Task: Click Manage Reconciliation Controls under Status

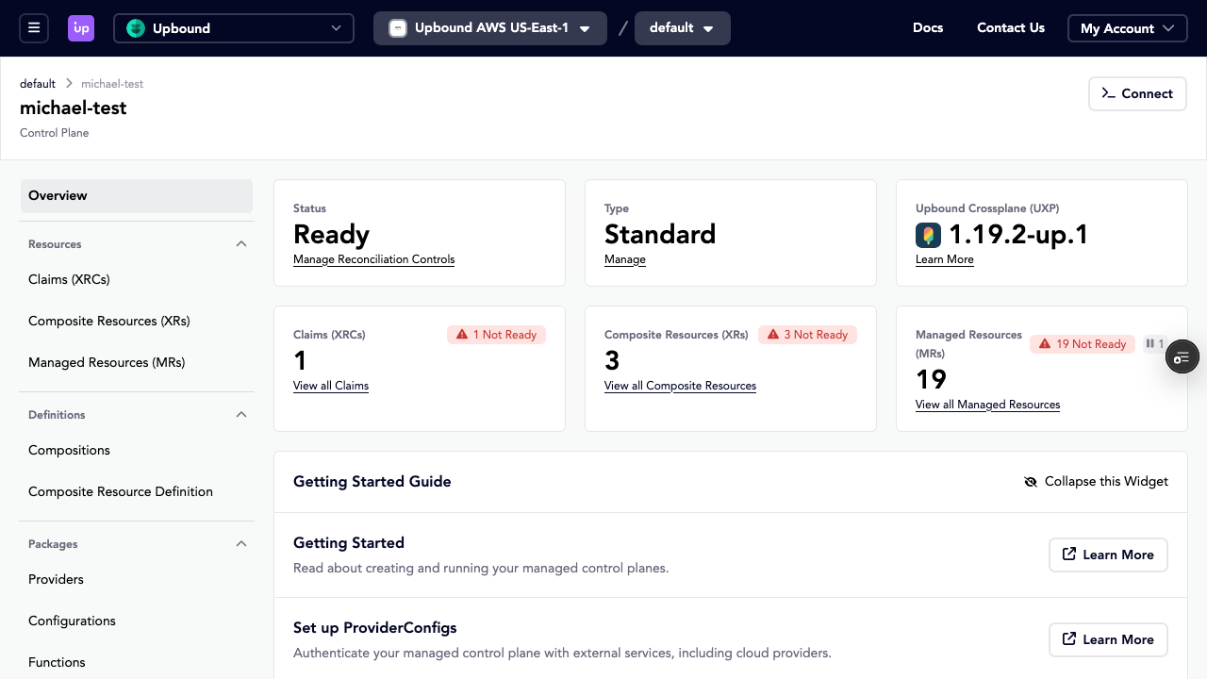Action: 373,258
